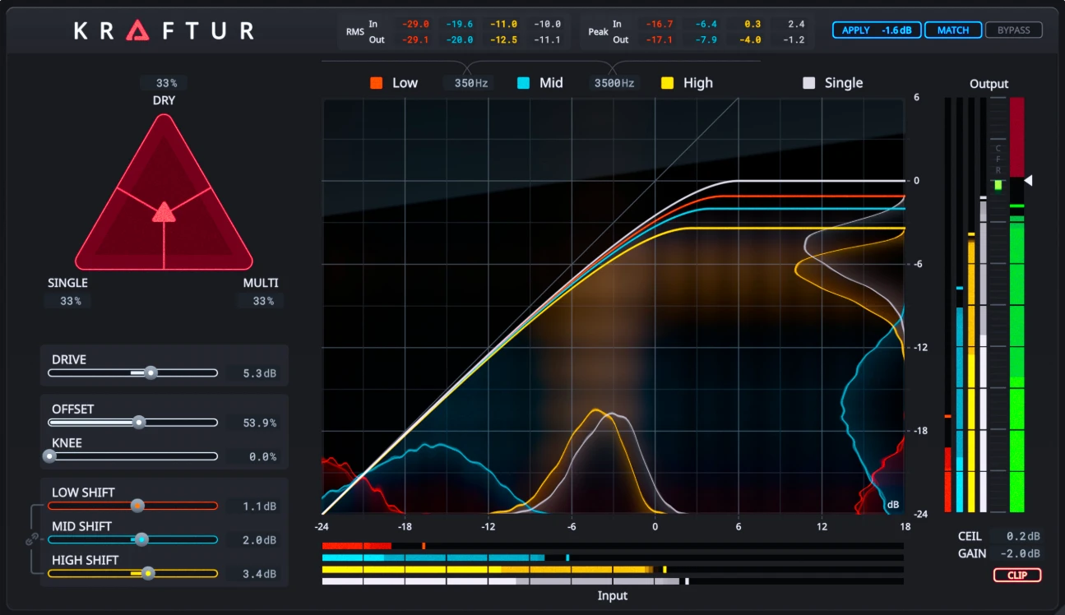Click the Low Shift value 1.1dB
The image size is (1065, 615).
[258, 506]
